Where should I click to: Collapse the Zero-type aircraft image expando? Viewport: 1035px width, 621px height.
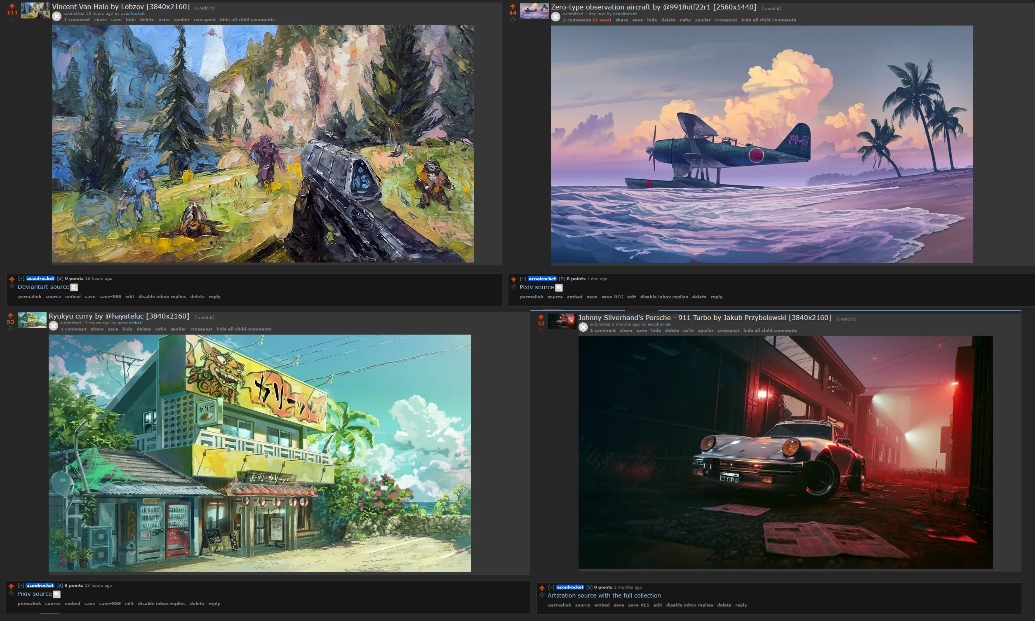point(555,17)
